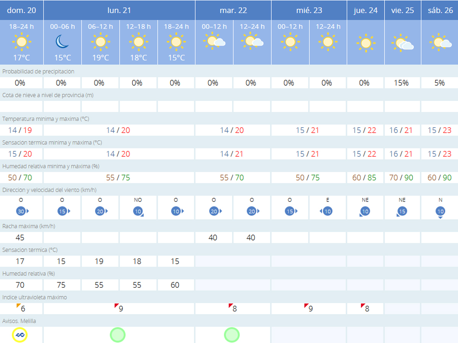Image resolution: width=458 pixels, height=343 pixels.
Task: Click the cloudy intervals icon for vie. 25
Action: tap(402, 43)
